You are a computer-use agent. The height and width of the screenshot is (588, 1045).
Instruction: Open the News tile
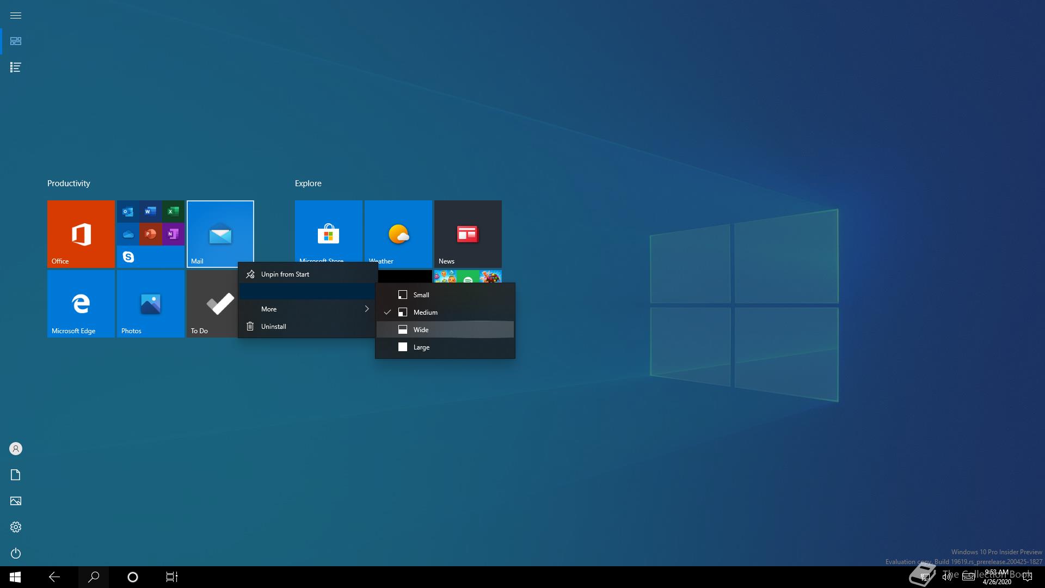click(468, 234)
